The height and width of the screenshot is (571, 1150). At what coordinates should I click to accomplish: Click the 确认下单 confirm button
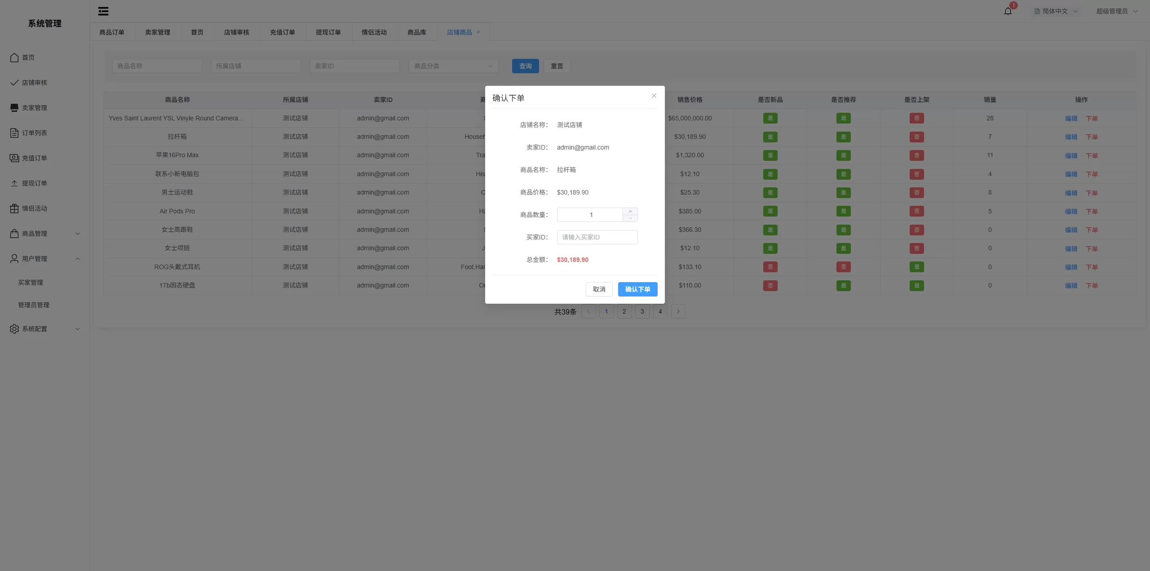tap(637, 289)
